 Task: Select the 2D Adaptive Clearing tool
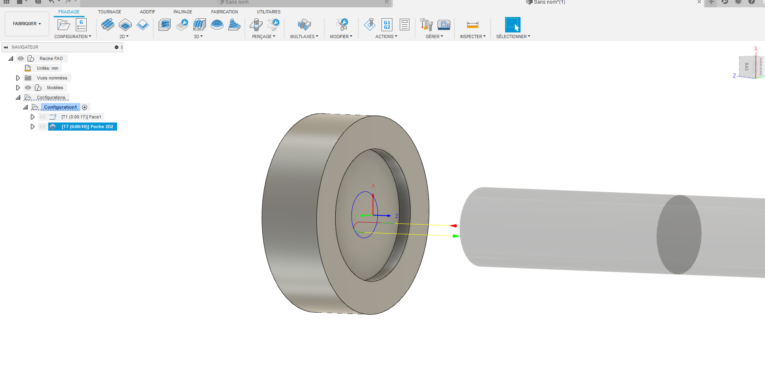(x=107, y=25)
